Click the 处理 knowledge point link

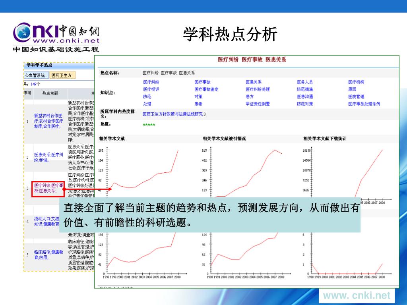point(147,104)
